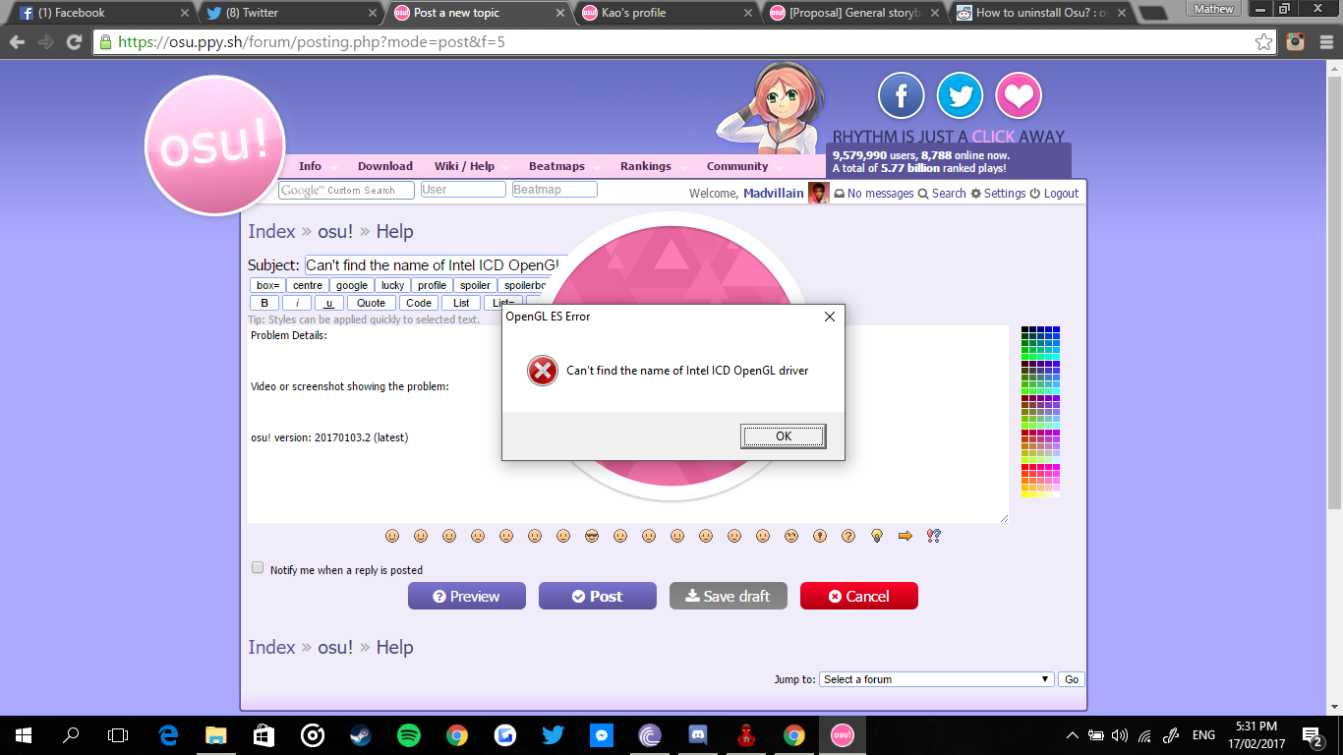The image size is (1343, 755).
Task: Click the Beatmap search field
Action: [x=555, y=190]
